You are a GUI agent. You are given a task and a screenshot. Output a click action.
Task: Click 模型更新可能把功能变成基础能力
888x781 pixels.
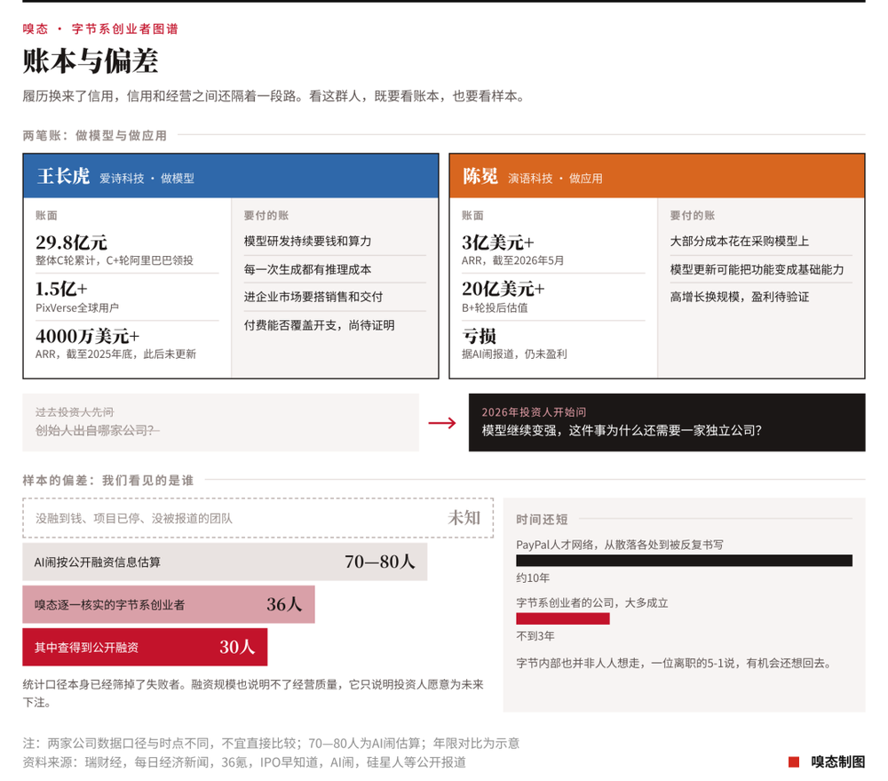[x=757, y=269]
